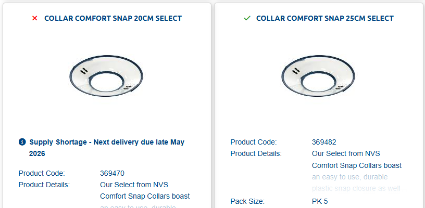Click product code 369470

(x=112, y=173)
